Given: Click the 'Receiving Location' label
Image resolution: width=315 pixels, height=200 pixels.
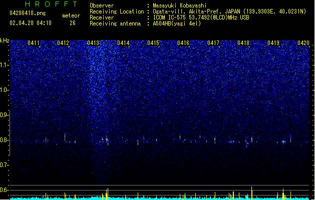Looking at the screenshot, I should point(117,11).
